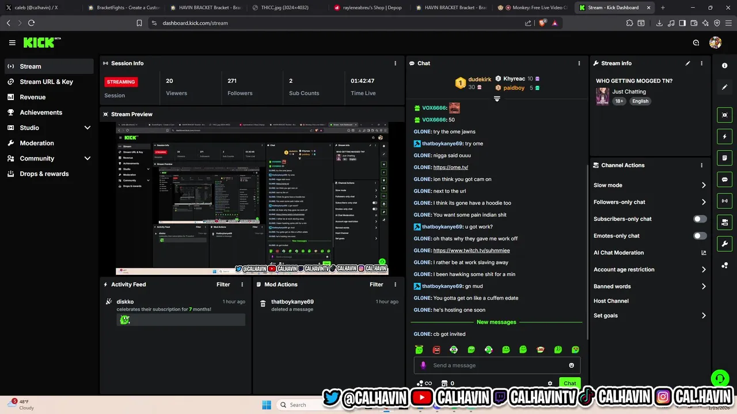This screenshot has width=737, height=414.
Task: Click the info icon in right sidebar
Action: click(x=724, y=66)
